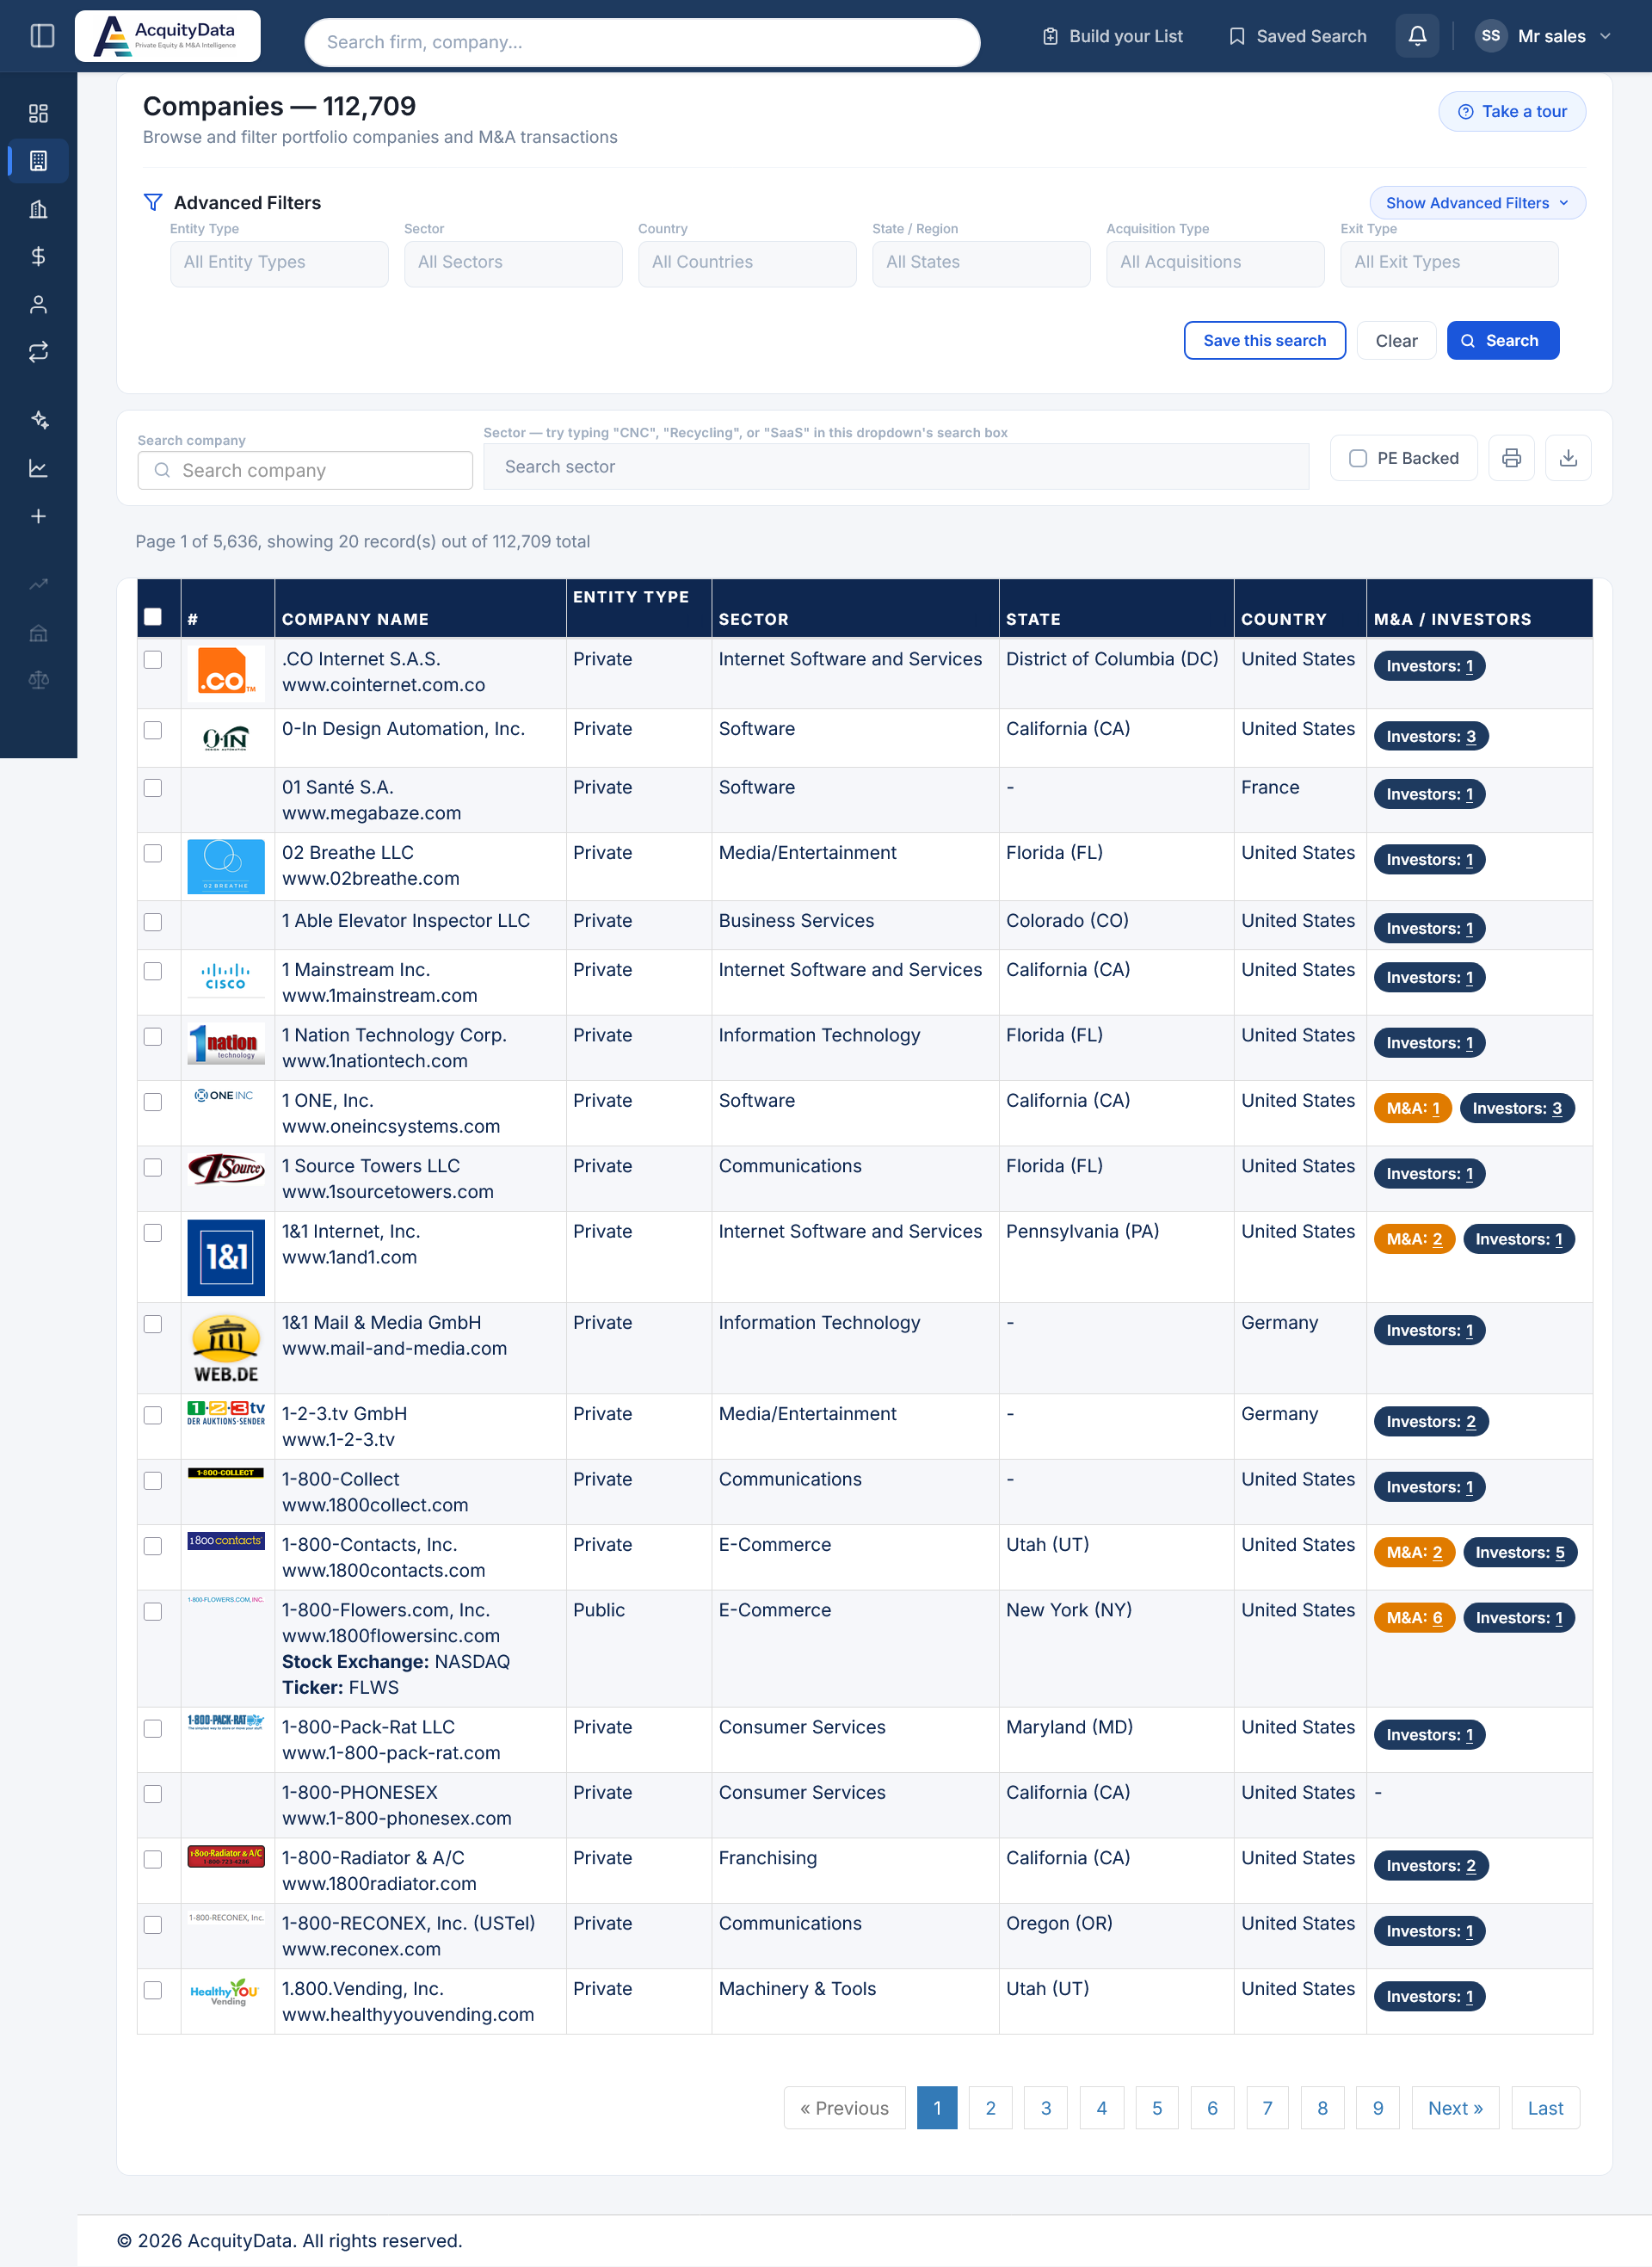Image resolution: width=1652 pixels, height=2267 pixels.
Task: Expand Show Advanced Filters
Action: (x=1476, y=203)
